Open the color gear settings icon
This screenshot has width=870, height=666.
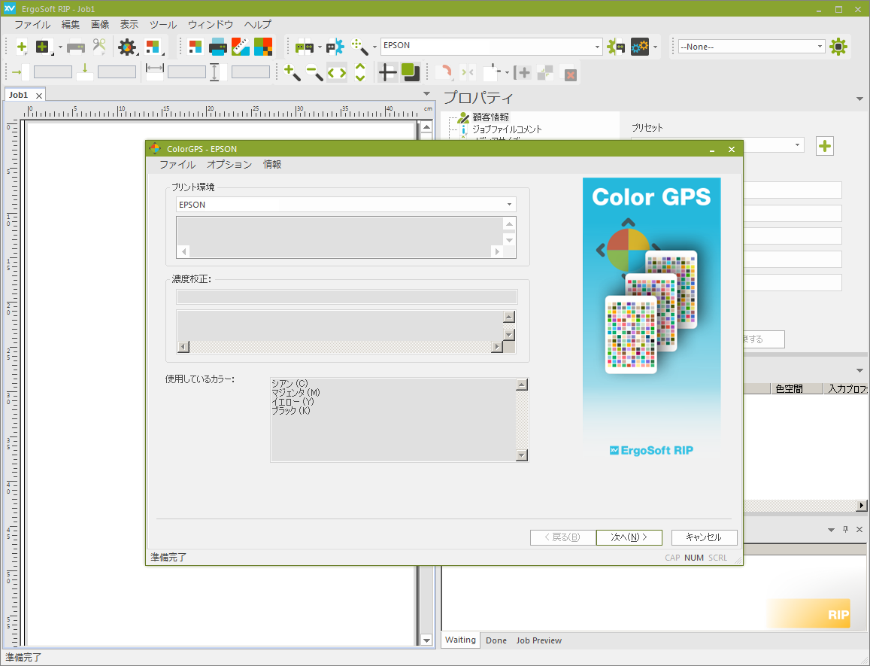pyautogui.click(x=127, y=47)
